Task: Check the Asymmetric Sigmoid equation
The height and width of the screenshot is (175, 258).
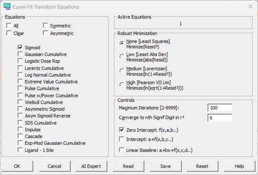Action: [20, 109]
